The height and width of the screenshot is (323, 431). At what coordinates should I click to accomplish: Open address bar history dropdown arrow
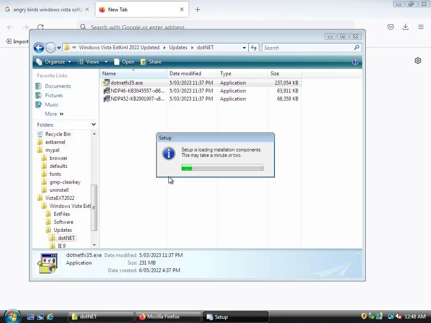point(244,48)
